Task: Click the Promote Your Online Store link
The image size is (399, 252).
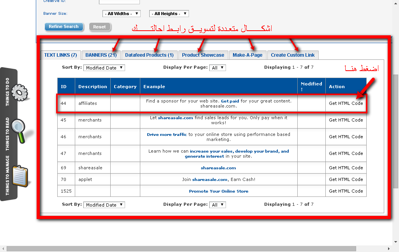Action: pos(219,191)
